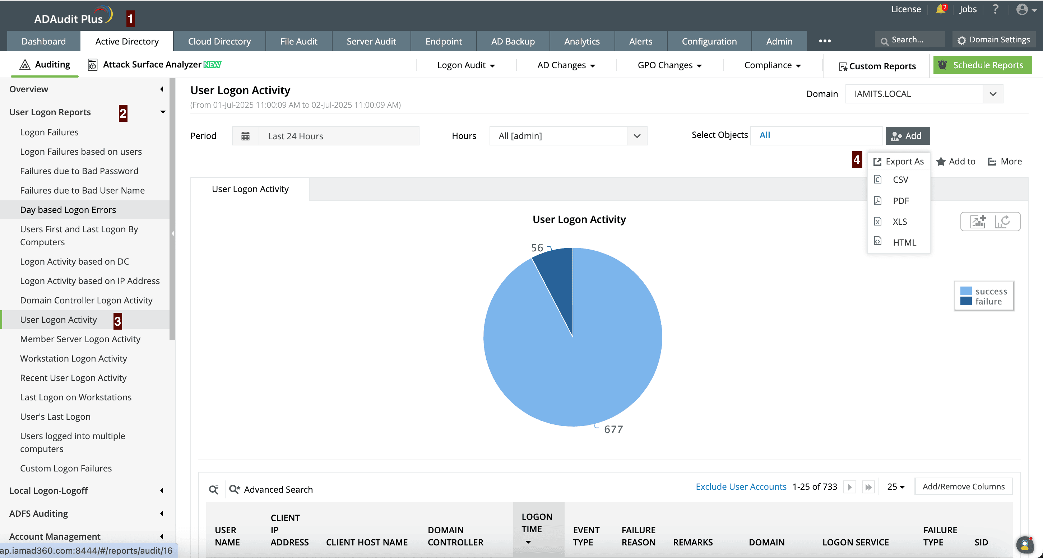This screenshot has width=1043, height=558.
Task: Open the help question mark icon
Action: tap(995, 9)
